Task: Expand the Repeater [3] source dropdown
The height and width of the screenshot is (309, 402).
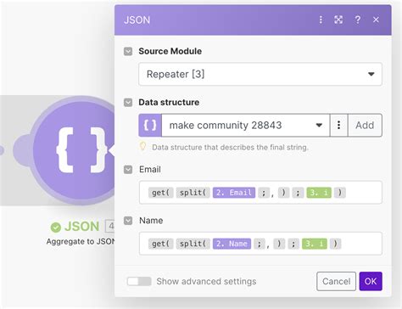Action: [260, 74]
